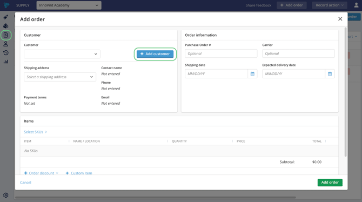Screen dimensions: 362x202
Task: Click Share feedback in the header
Action: coord(258,5)
